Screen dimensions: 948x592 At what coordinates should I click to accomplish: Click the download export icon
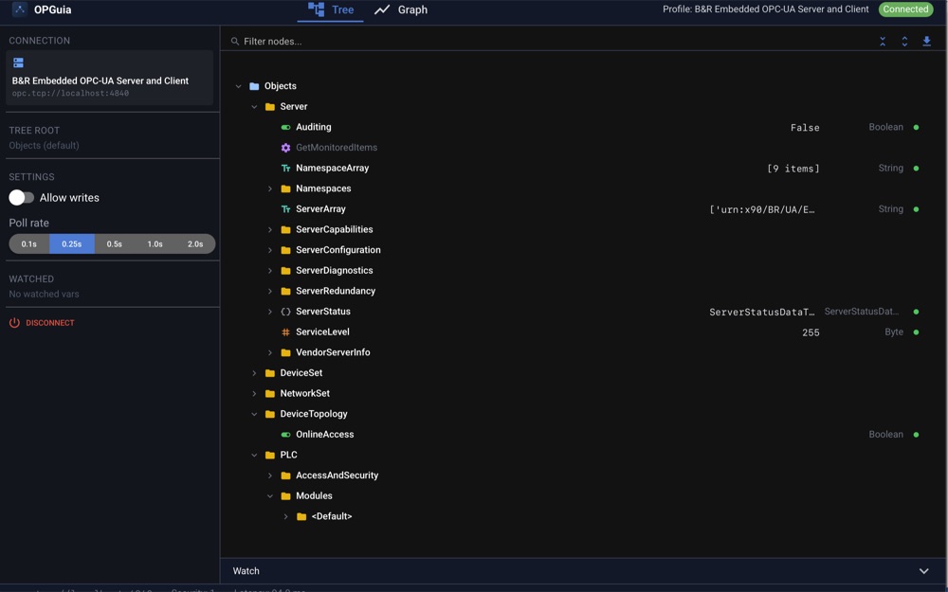pos(926,41)
